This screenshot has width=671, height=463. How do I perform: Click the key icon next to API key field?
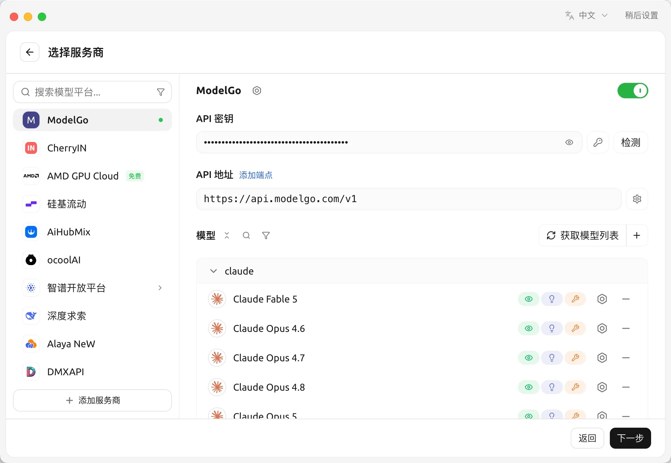click(598, 142)
